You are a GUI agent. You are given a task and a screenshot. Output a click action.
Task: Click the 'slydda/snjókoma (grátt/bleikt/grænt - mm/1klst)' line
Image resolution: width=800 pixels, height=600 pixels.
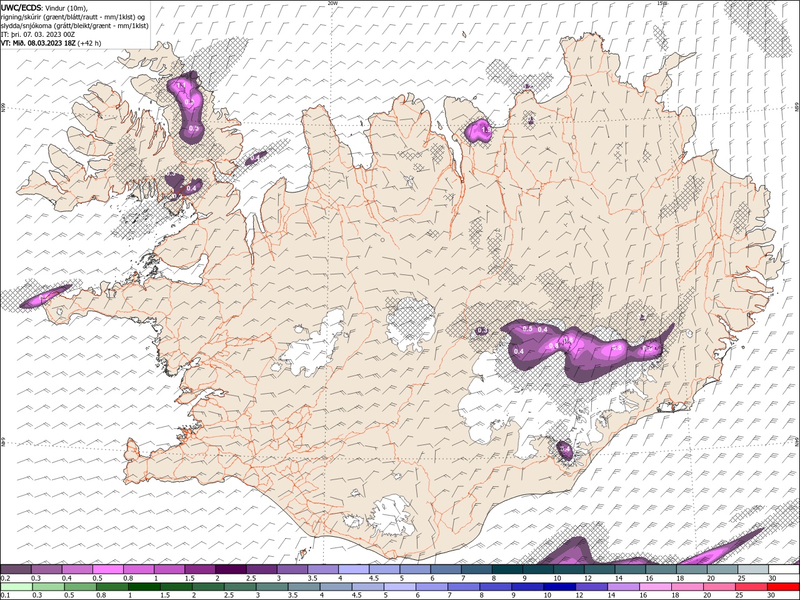tap(75, 26)
